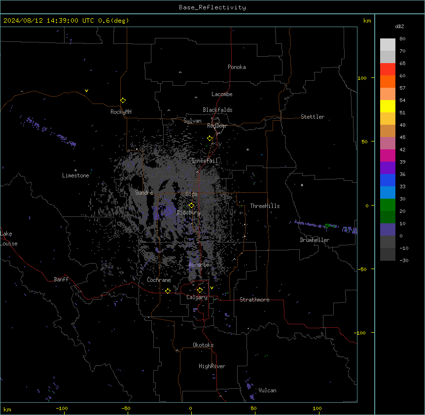This screenshot has width=425, height=415.
Task: Select the light gray 80-70 dBZ swatch
Action: click(388, 45)
